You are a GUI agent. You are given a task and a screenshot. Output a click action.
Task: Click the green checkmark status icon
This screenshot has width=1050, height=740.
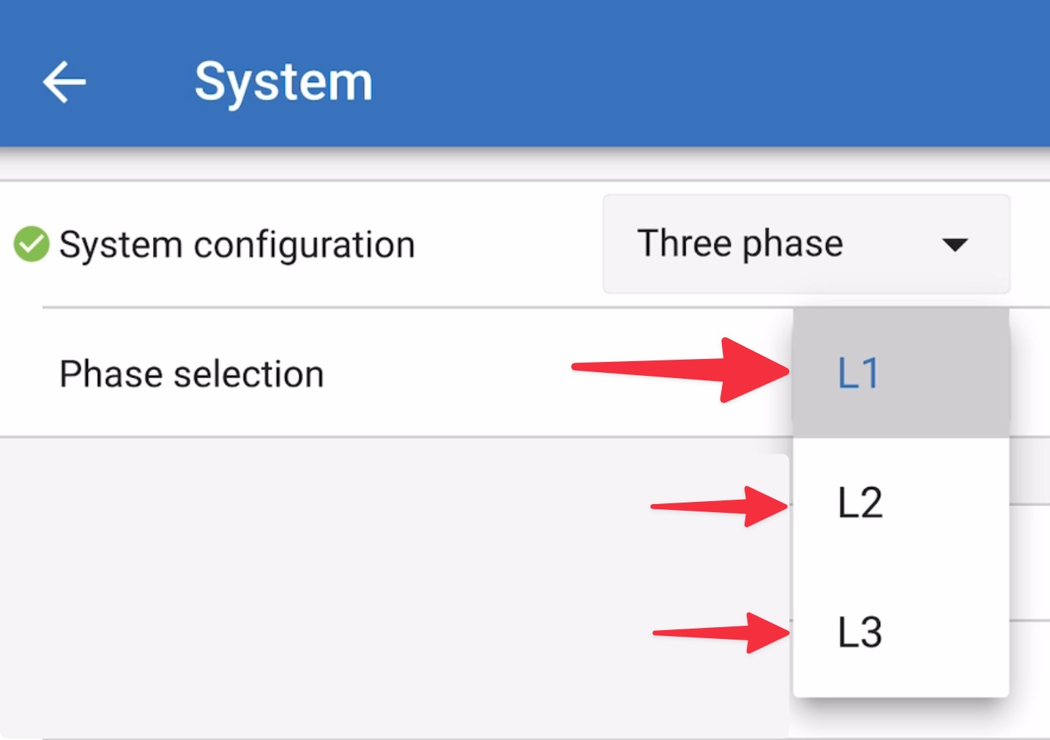click(x=31, y=244)
